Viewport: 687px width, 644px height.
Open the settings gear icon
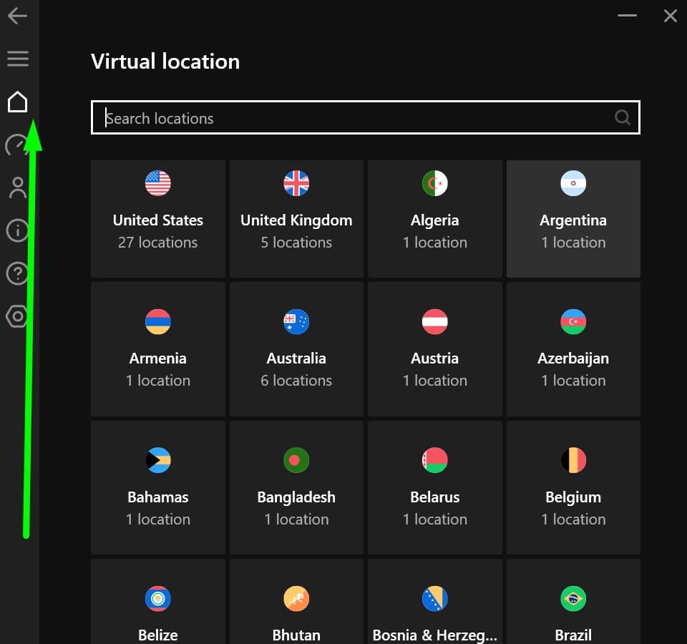click(x=16, y=316)
